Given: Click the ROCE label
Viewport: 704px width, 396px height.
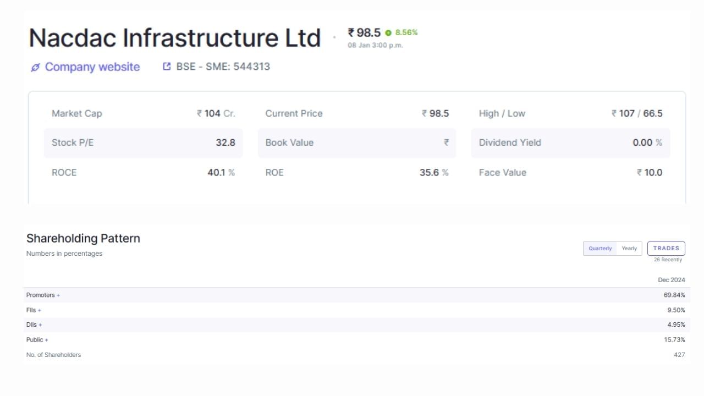Looking at the screenshot, I should tap(64, 173).
